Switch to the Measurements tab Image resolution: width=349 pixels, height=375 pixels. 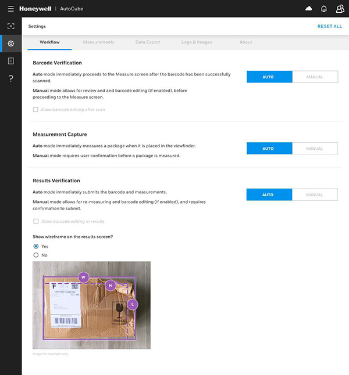(x=98, y=42)
